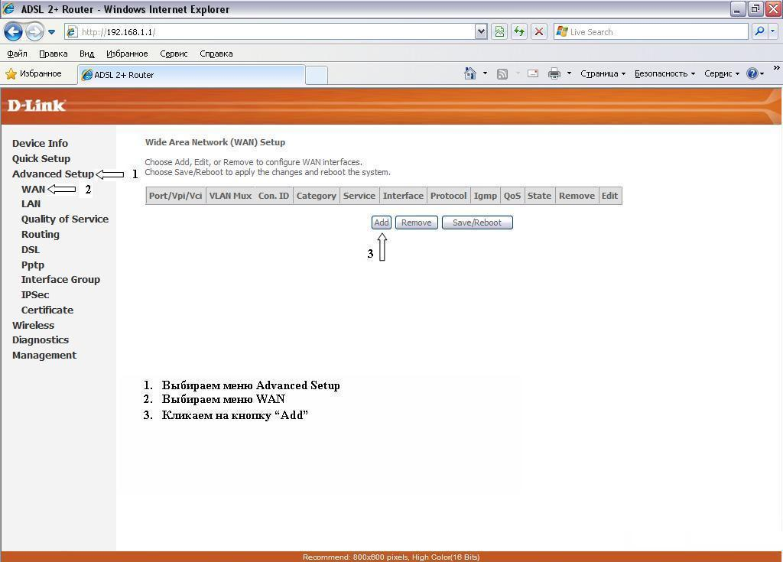Viewport: 783px width, 562px height.
Task: Open Pptp settings in sidebar
Action: click(x=32, y=265)
